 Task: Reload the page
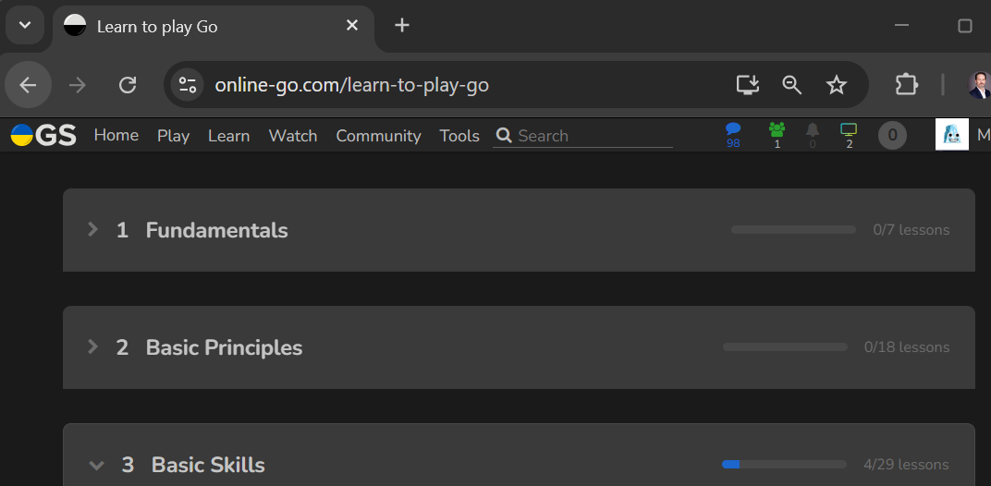[128, 85]
